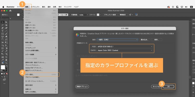The image size is (195, 97).
Task: Open the Apple menu
Action: 3,7
